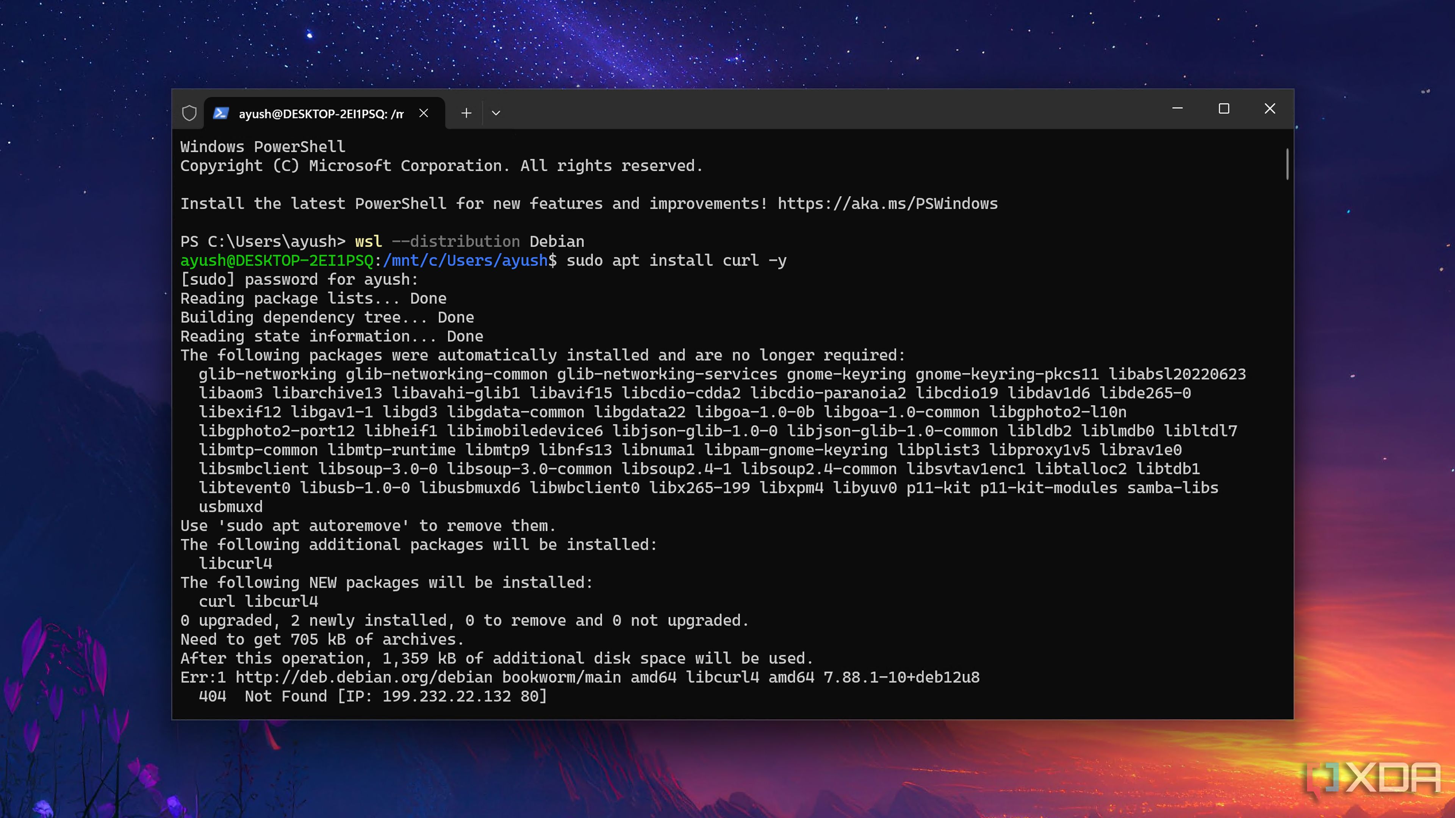This screenshot has width=1455, height=818.
Task: Click 'After this operation, 1,359 kB' line
Action: tap(496, 659)
